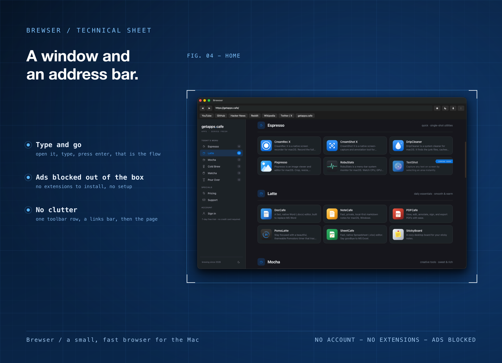Select Pour Over in the sidebar menu
502x363 pixels.
point(222,180)
